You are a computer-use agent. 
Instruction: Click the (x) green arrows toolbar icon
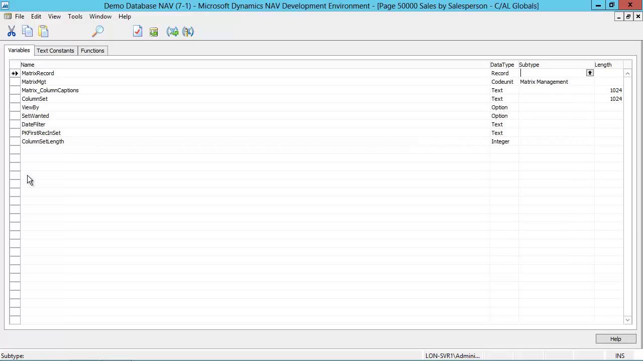[172, 32]
